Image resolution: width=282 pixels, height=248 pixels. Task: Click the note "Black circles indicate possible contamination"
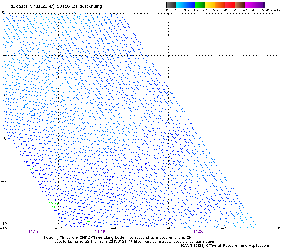174,242
